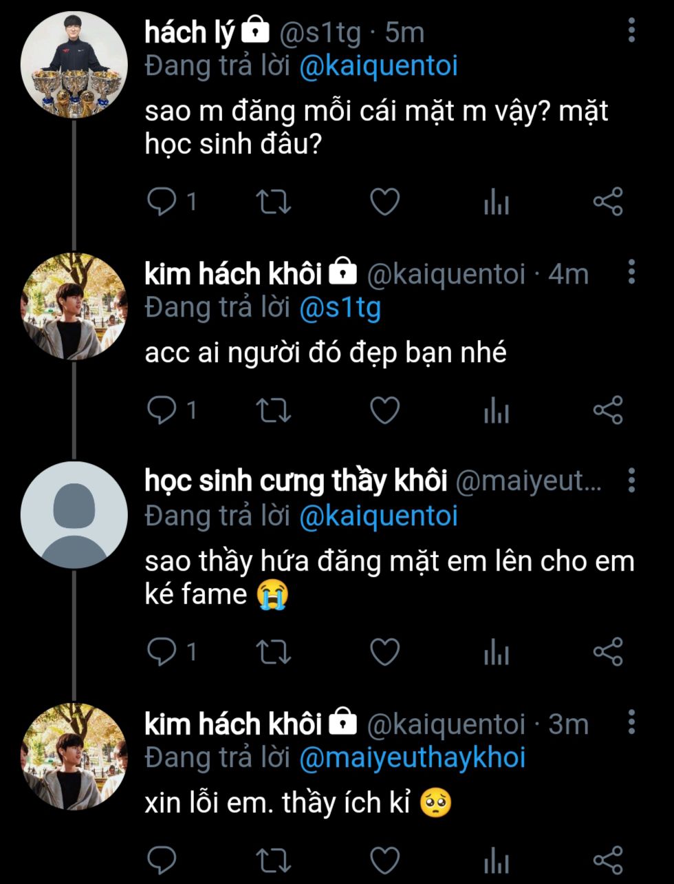674x884 pixels.
Task: Open more options on 'ké fame' tweet
Action: coord(631,481)
